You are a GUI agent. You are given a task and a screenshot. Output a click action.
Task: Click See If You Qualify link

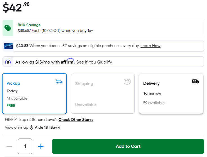pos(94,62)
